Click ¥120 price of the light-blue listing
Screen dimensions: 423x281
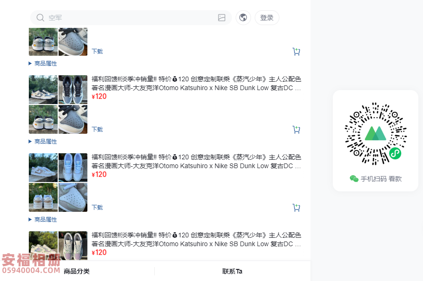pyautogui.click(x=99, y=175)
